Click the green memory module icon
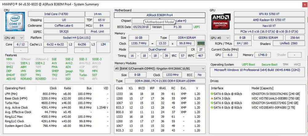This screenshot has width=308, height=136. [x=201, y=43]
